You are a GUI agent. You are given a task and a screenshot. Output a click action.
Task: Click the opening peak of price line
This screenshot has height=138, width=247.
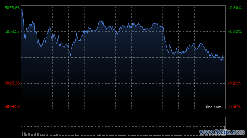tap(22, 10)
